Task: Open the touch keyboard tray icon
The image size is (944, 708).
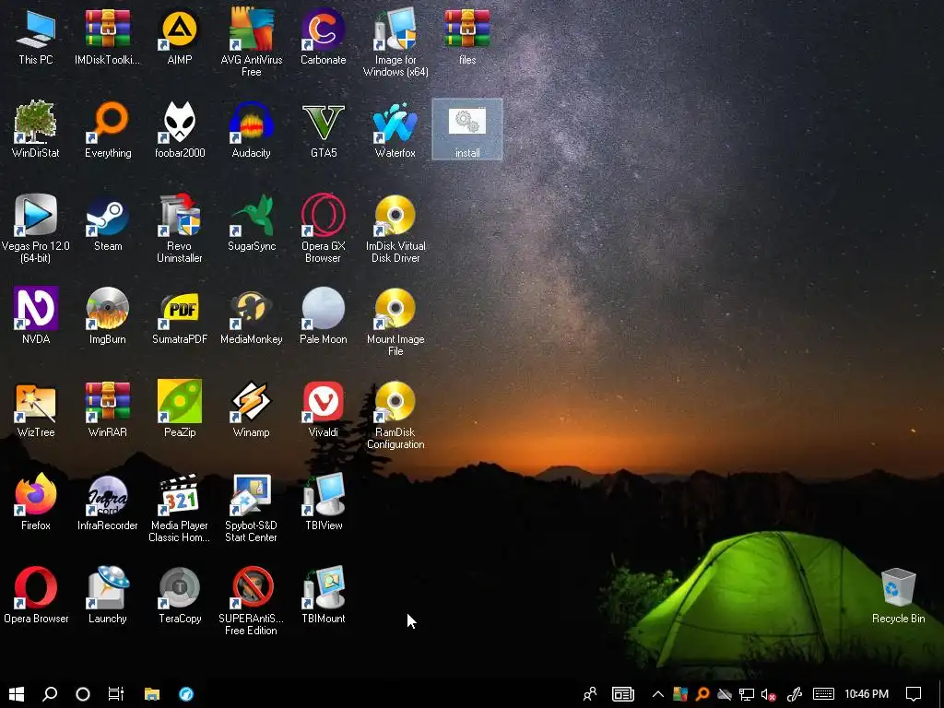Action: tap(823, 694)
